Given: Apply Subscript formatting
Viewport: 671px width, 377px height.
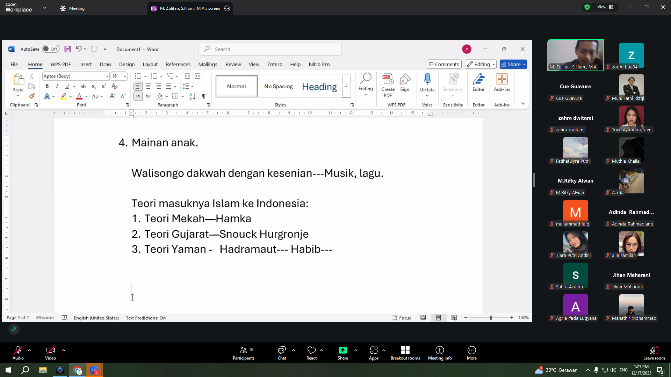Looking at the screenshot, I should 94,86.
